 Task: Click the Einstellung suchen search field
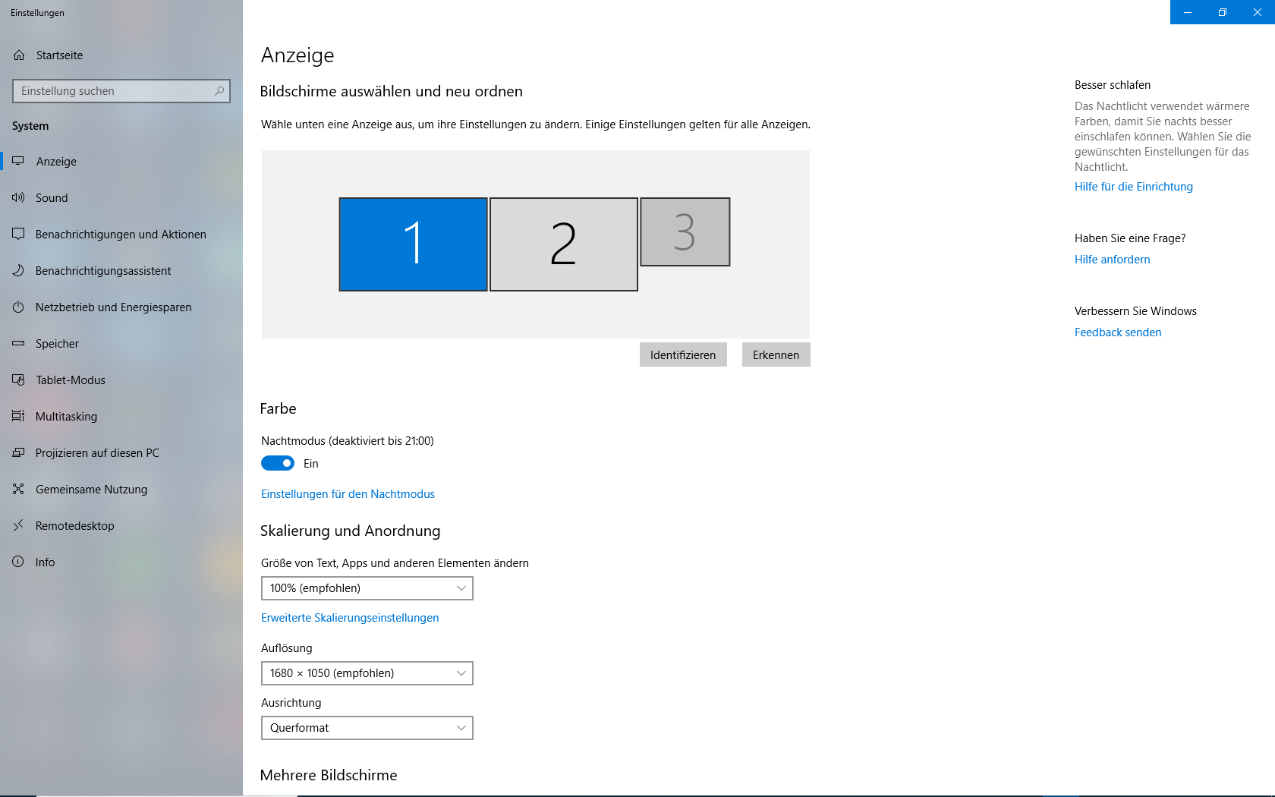click(x=114, y=91)
